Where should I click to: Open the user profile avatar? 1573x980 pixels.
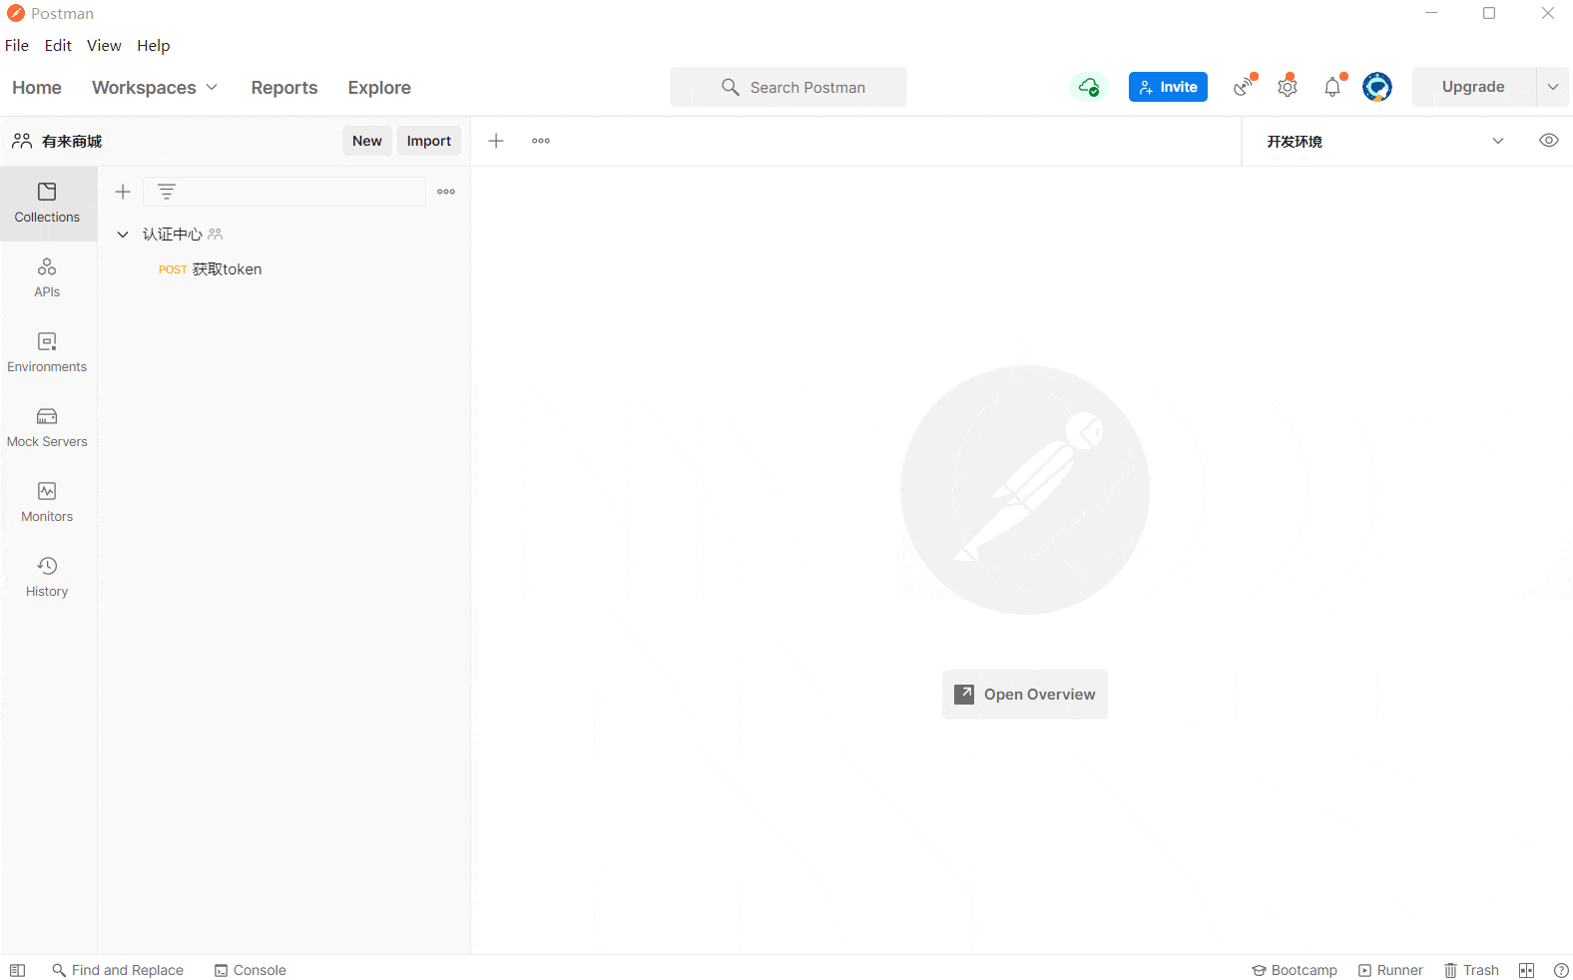click(x=1377, y=87)
